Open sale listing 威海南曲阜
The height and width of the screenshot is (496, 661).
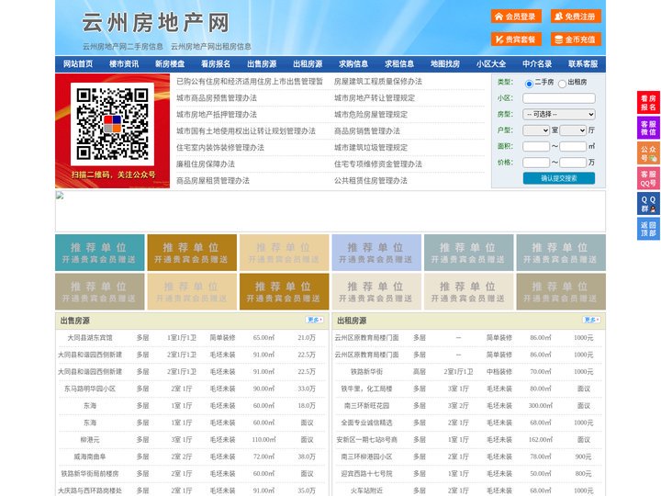pos(90,457)
